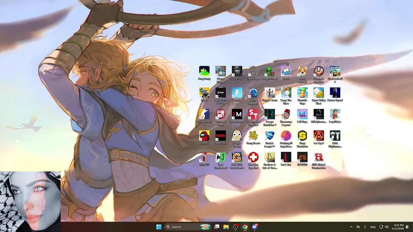Select Super Volley Blast shortcut
This screenshot has width=413, height=232.
(319, 96)
